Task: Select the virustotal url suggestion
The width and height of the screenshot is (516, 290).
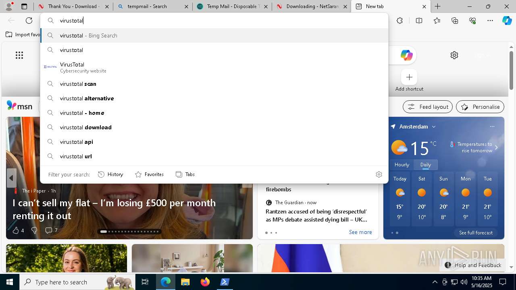Action: pos(214,156)
